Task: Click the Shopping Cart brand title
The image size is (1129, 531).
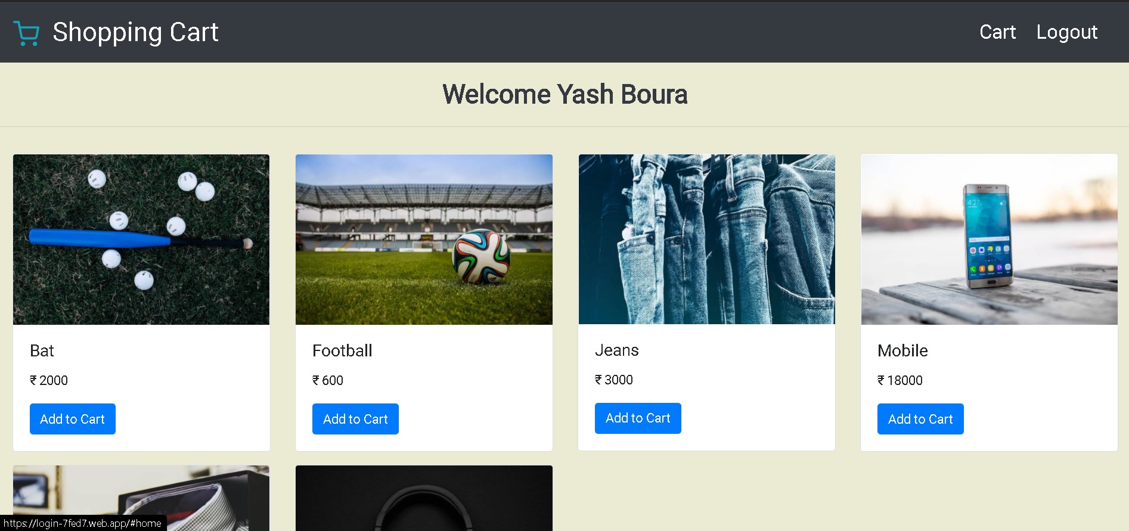Action: (x=135, y=32)
